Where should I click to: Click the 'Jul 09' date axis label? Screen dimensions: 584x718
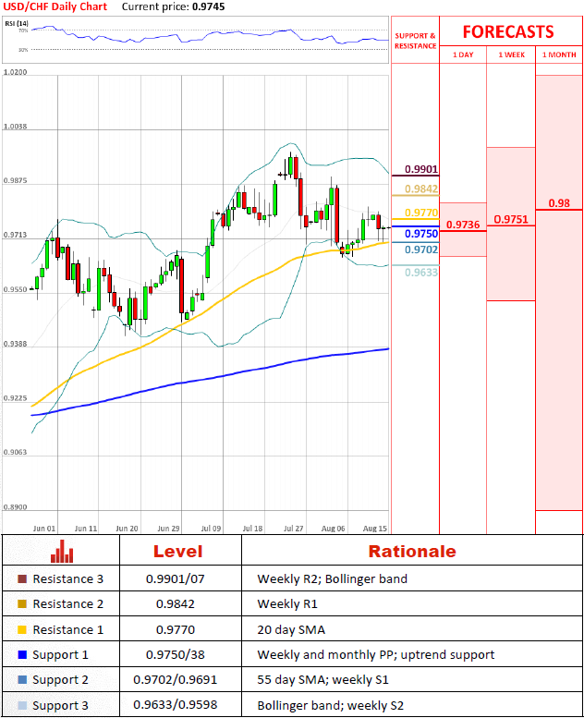pyautogui.click(x=211, y=529)
